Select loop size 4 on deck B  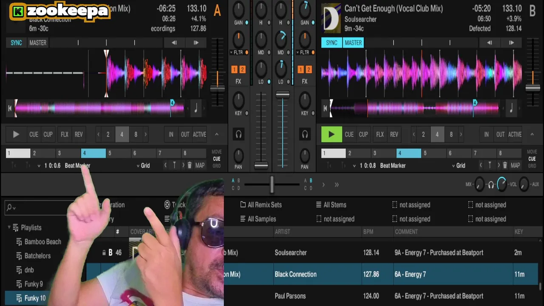[437, 134]
